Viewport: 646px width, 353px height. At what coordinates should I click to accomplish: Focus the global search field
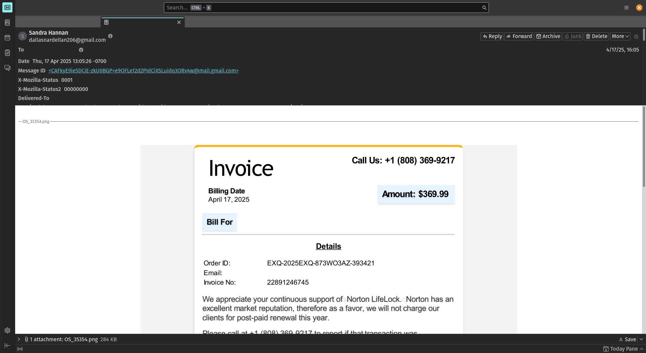[x=326, y=8]
